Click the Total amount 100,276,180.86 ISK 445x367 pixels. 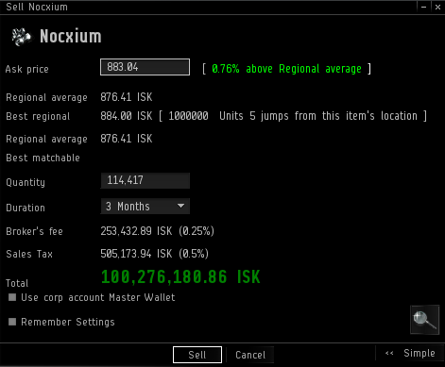click(180, 277)
